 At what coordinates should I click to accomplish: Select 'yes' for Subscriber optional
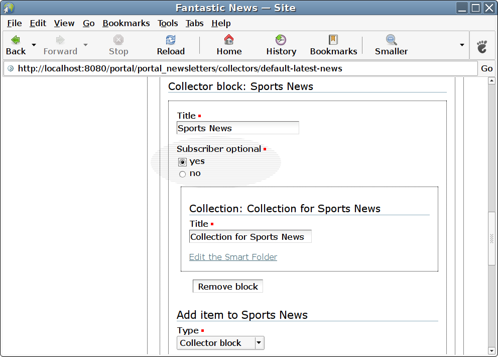(183, 162)
